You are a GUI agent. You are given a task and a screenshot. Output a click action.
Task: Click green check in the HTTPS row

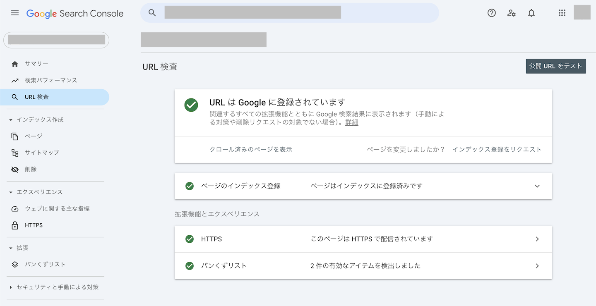pyautogui.click(x=190, y=239)
